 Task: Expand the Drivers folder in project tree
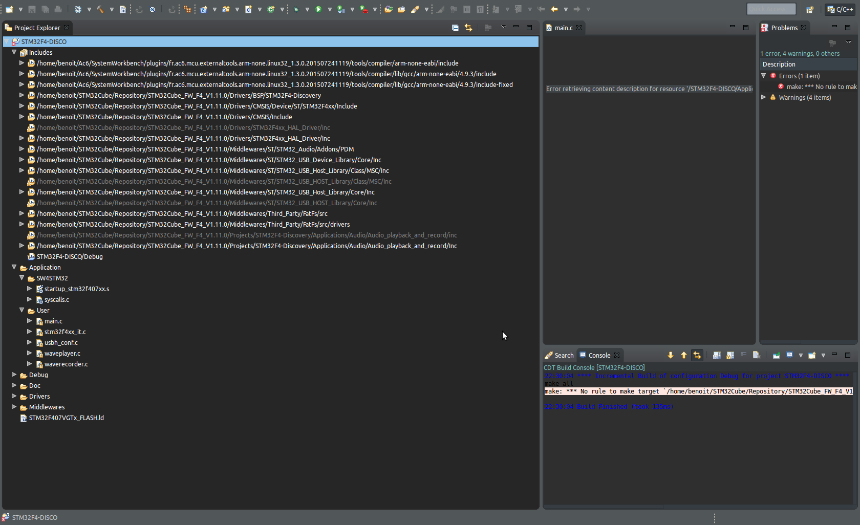[x=14, y=396]
